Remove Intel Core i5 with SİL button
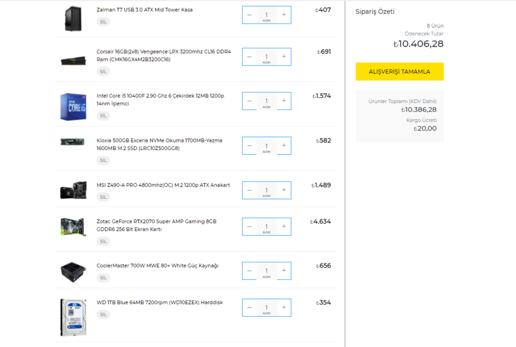This screenshot has height=347, width=516. click(x=103, y=116)
